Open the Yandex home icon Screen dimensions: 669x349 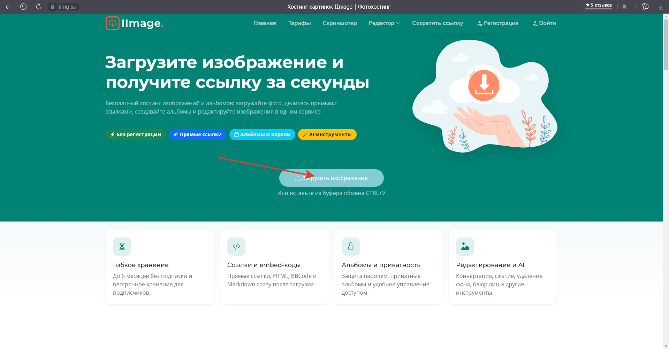23,7
